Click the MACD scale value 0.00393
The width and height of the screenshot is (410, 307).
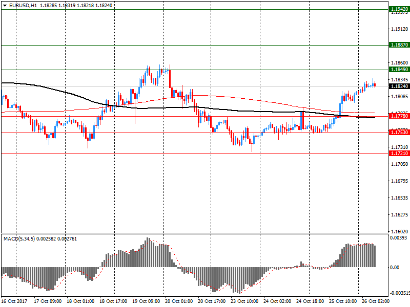click(399, 238)
